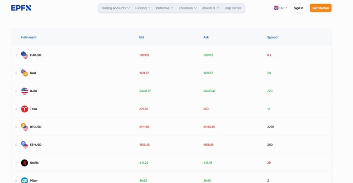Open the Education menu
Image resolution: width=353 pixels, height=183 pixels.
coord(188,8)
